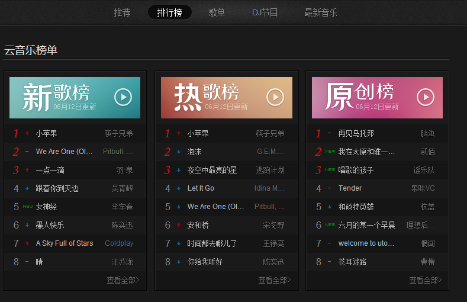This screenshot has height=302, width=467.
Task: Click artist 宋冬野
Action: click(x=273, y=225)
